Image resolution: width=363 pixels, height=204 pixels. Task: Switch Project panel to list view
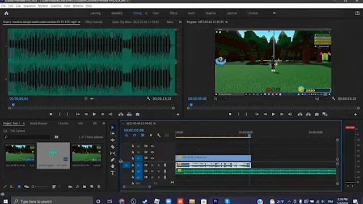(12, 186)
